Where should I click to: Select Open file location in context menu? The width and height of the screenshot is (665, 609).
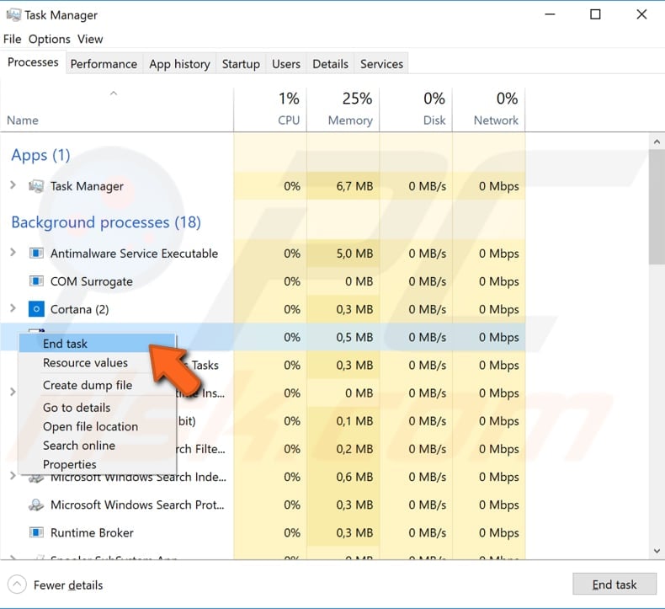pyautogui.click(x=90, y=426)
